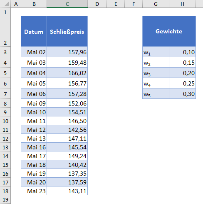203x204 pixels.
Task: Click the price 140,42
Action: (x=67, y=164)
